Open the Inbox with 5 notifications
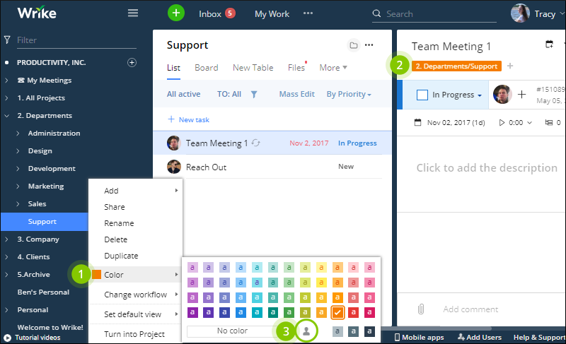This screenshot has height=344, width=566. [217, 13]
